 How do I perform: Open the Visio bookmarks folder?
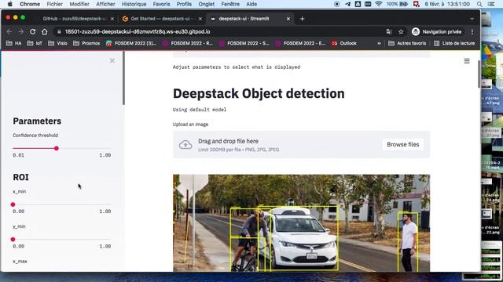57,43
